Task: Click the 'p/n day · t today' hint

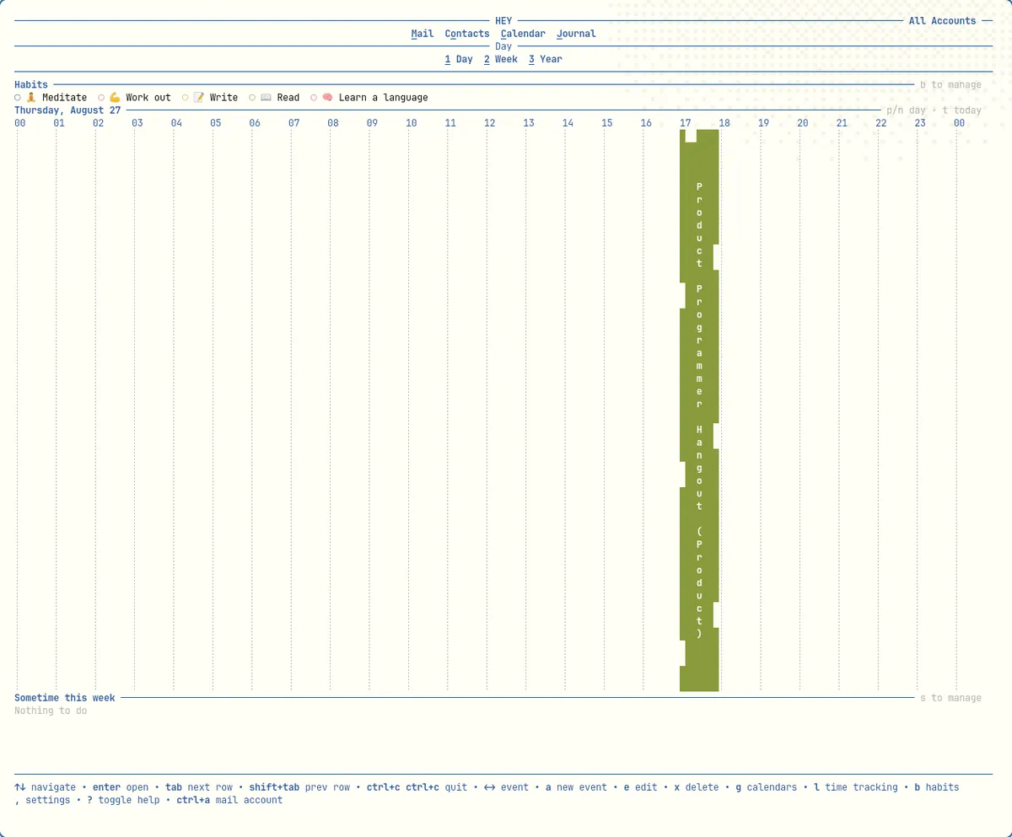Action: tap(934, 110)
